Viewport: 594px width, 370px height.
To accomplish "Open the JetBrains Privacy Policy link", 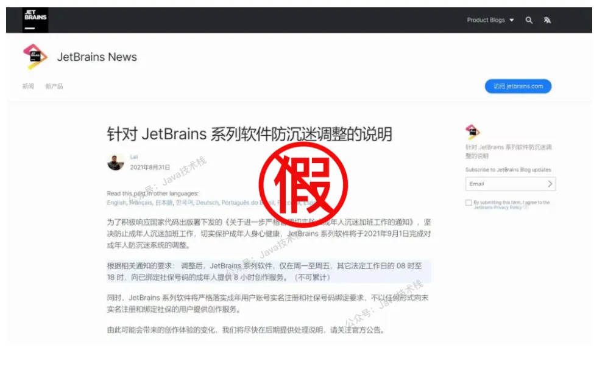I will pos(498,208).
